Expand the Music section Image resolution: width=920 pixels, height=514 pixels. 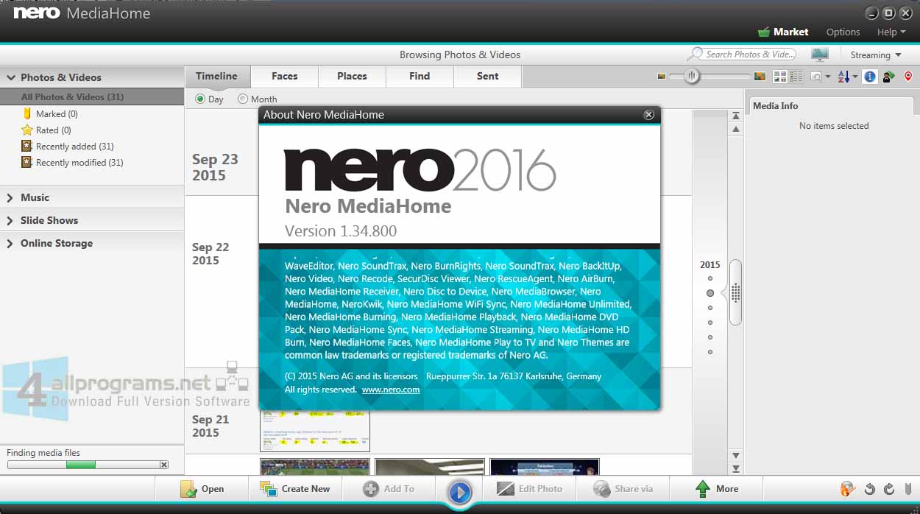10,197
